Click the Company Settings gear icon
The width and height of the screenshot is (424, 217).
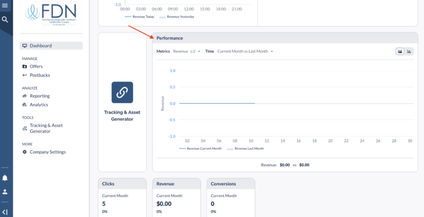25,152
